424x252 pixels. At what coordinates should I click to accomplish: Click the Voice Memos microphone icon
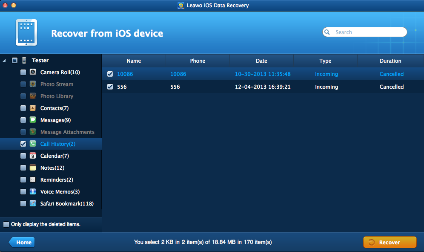pos(33,191)
